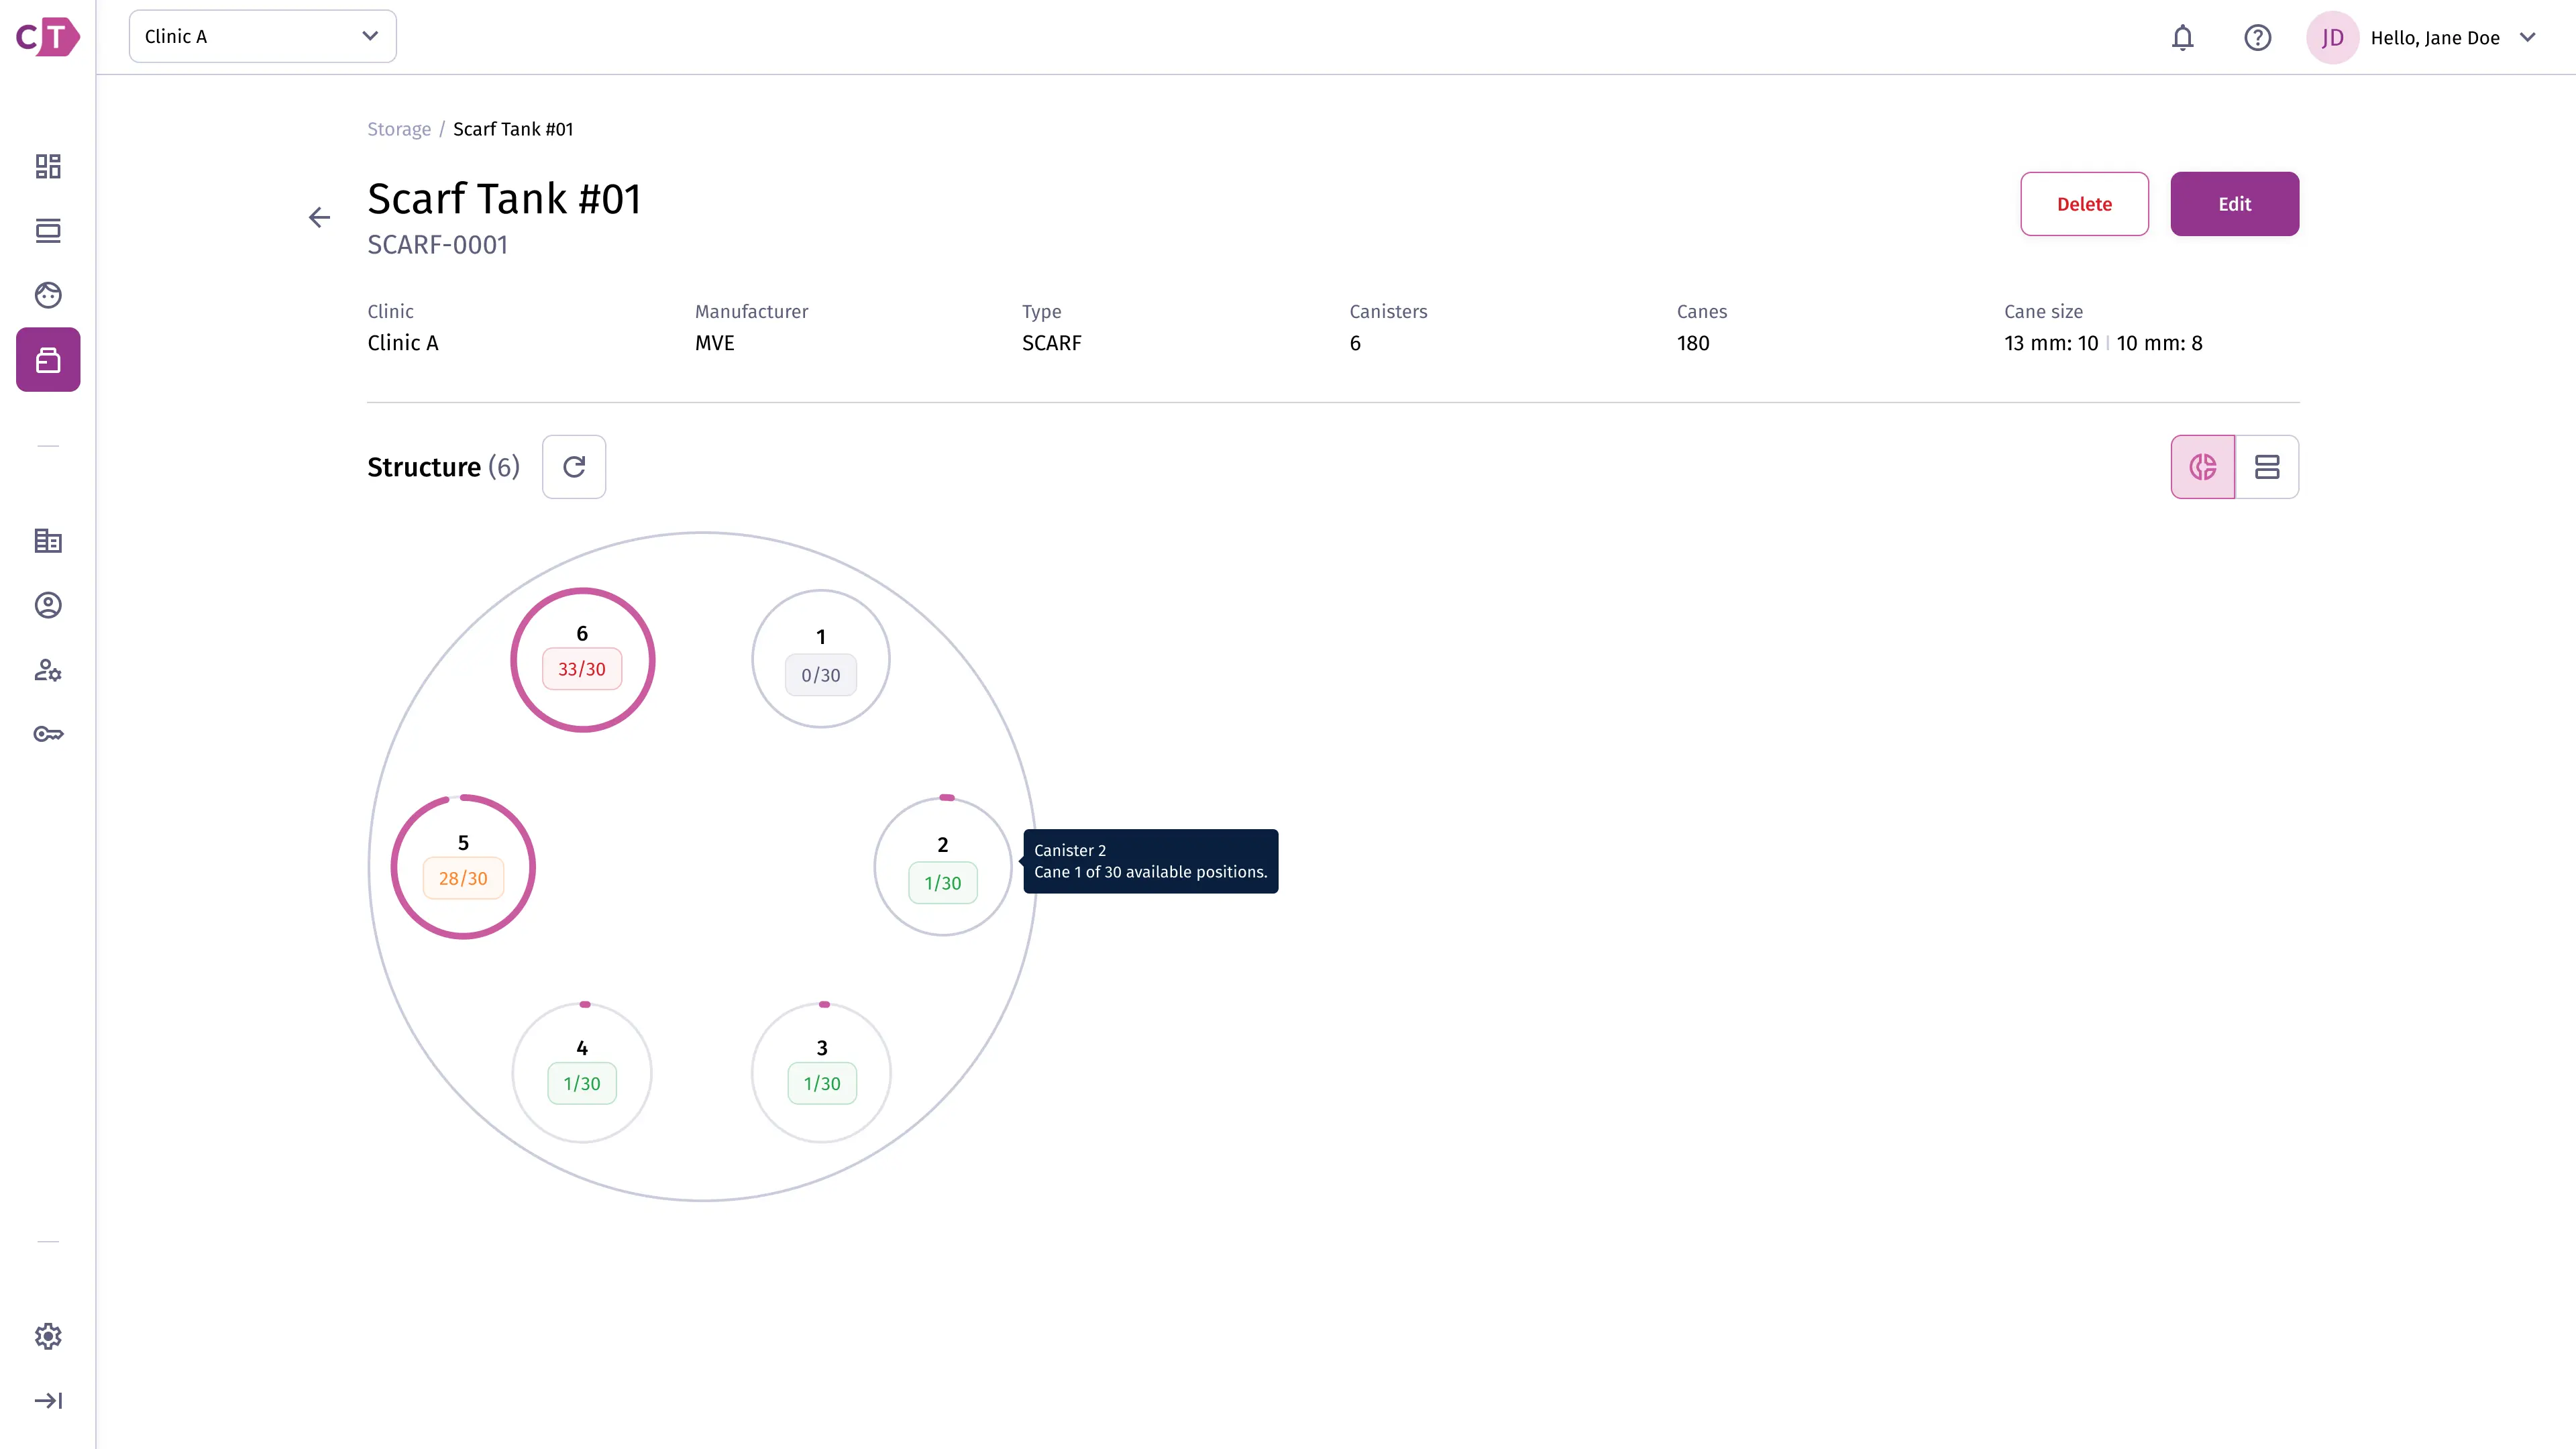Image resolution: width=2576 pixels, height=1449 pixels.
Task: Click the SCARF-0001 tank ID
Action: pos(438,245)
